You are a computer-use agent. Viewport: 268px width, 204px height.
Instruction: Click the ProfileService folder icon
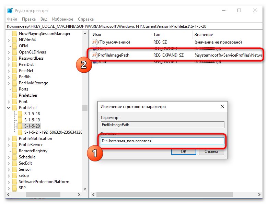(x=15, y=145)
